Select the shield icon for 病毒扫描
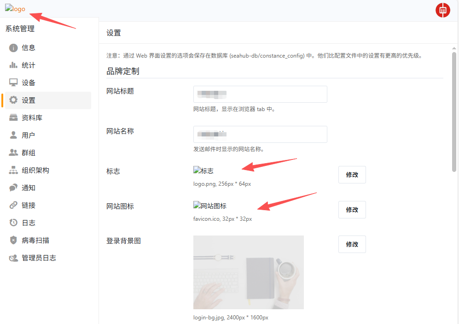459x324 pixels. click(13, 241)
